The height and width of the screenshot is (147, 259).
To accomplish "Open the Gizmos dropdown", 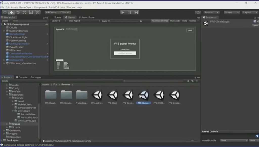I will (194, 21).
